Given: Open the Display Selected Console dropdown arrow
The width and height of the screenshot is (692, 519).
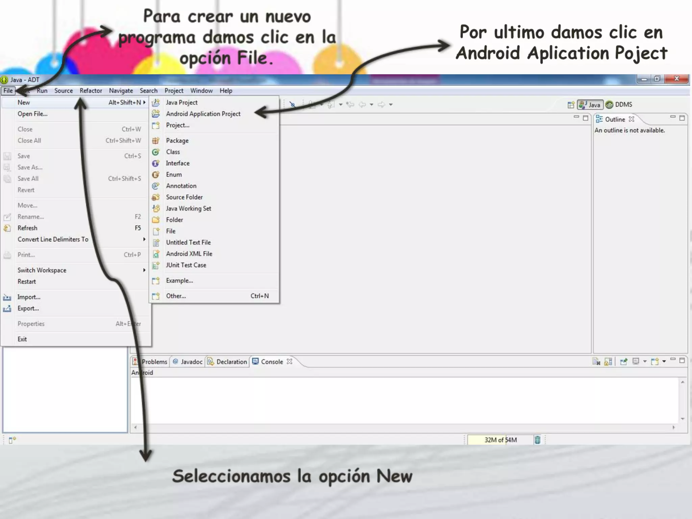Looking at the screenshot, I should point(645,362).
